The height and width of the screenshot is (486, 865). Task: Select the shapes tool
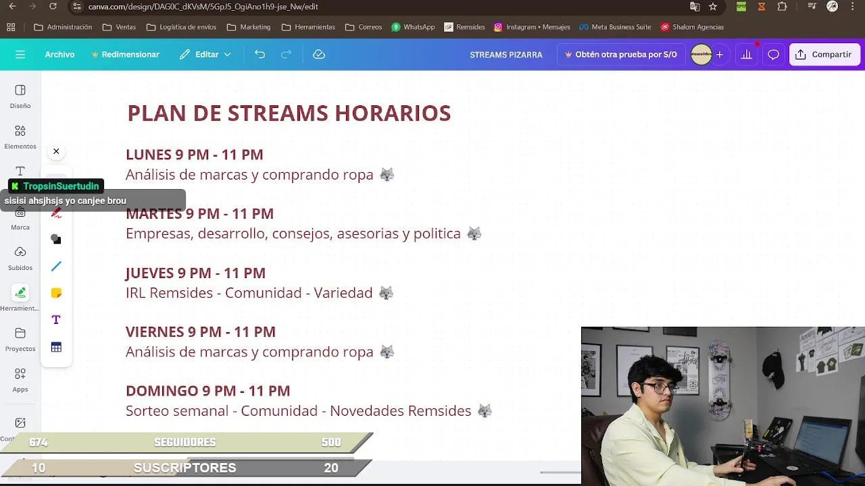(56, 239)
